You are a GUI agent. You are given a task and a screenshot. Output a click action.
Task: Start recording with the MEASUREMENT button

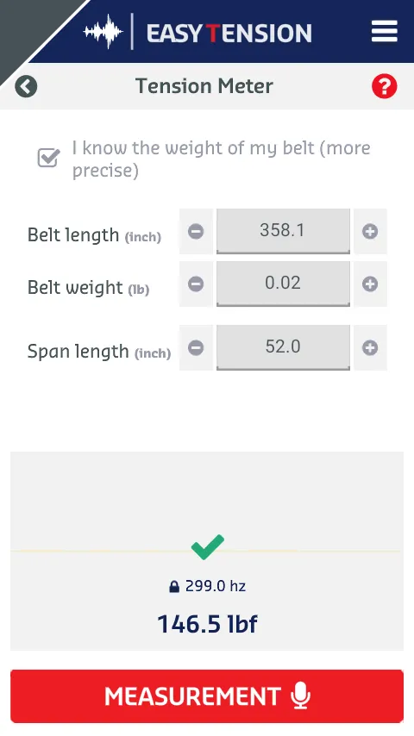(207, 696)
